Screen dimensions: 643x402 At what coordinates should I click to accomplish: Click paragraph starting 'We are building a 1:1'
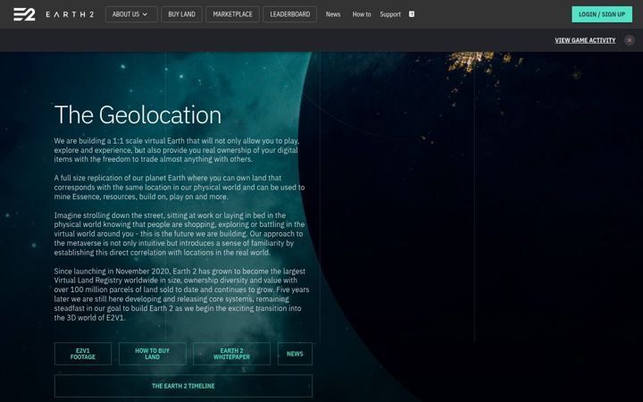(177, 150)
